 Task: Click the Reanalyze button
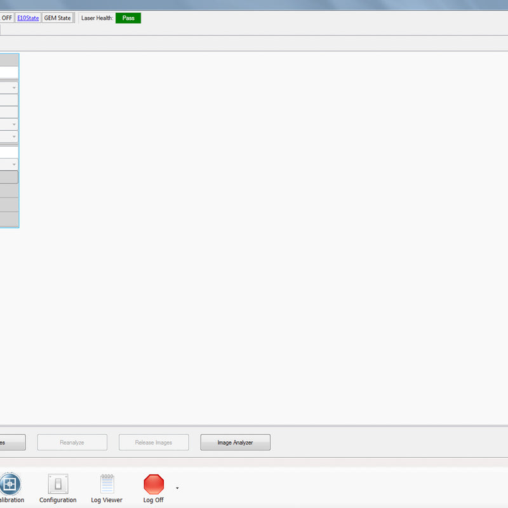click(72, 443)
